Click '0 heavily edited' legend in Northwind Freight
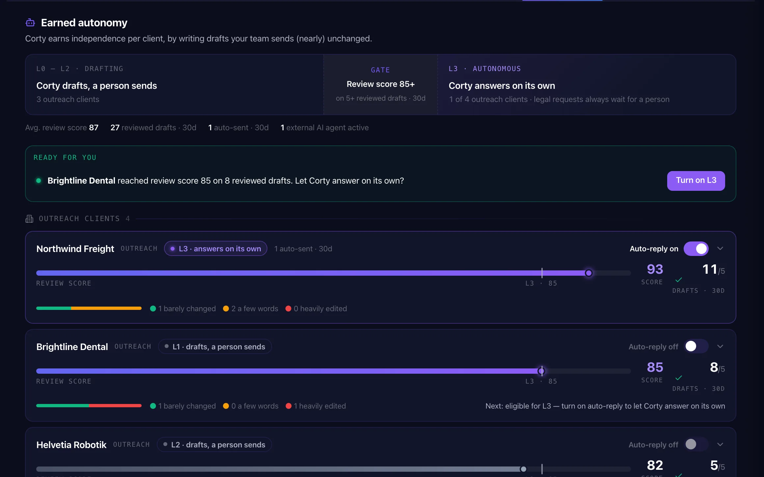764x477 pixels. tap(316, 309)
